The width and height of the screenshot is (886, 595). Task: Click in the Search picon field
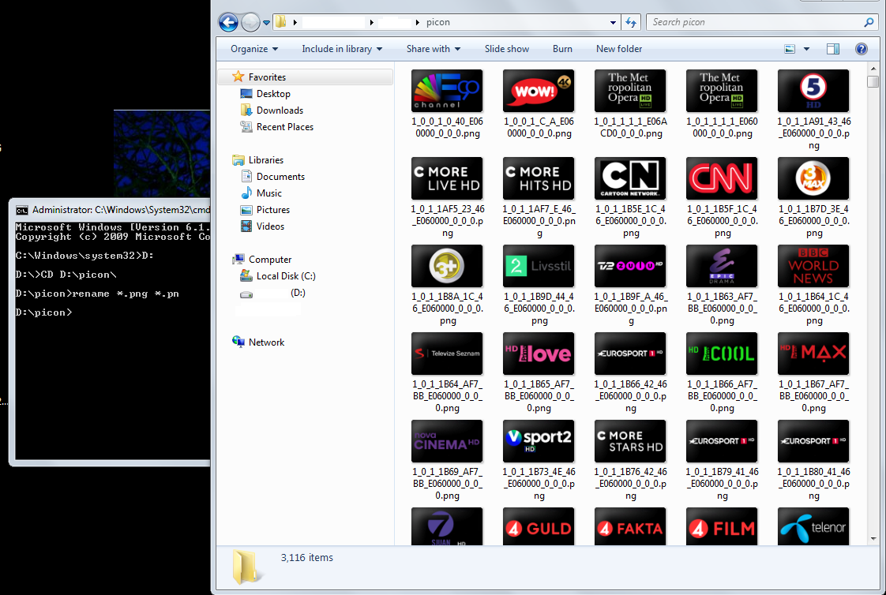click(754, 22)
